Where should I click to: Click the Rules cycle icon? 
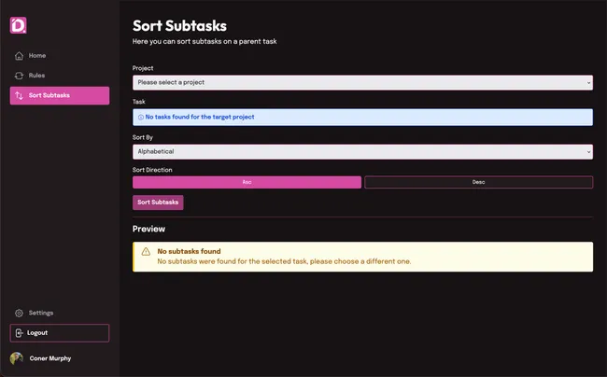tap(19, 76)
